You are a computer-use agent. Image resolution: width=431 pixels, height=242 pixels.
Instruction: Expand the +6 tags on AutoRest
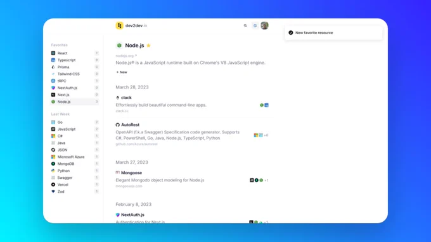coord(266,135)
